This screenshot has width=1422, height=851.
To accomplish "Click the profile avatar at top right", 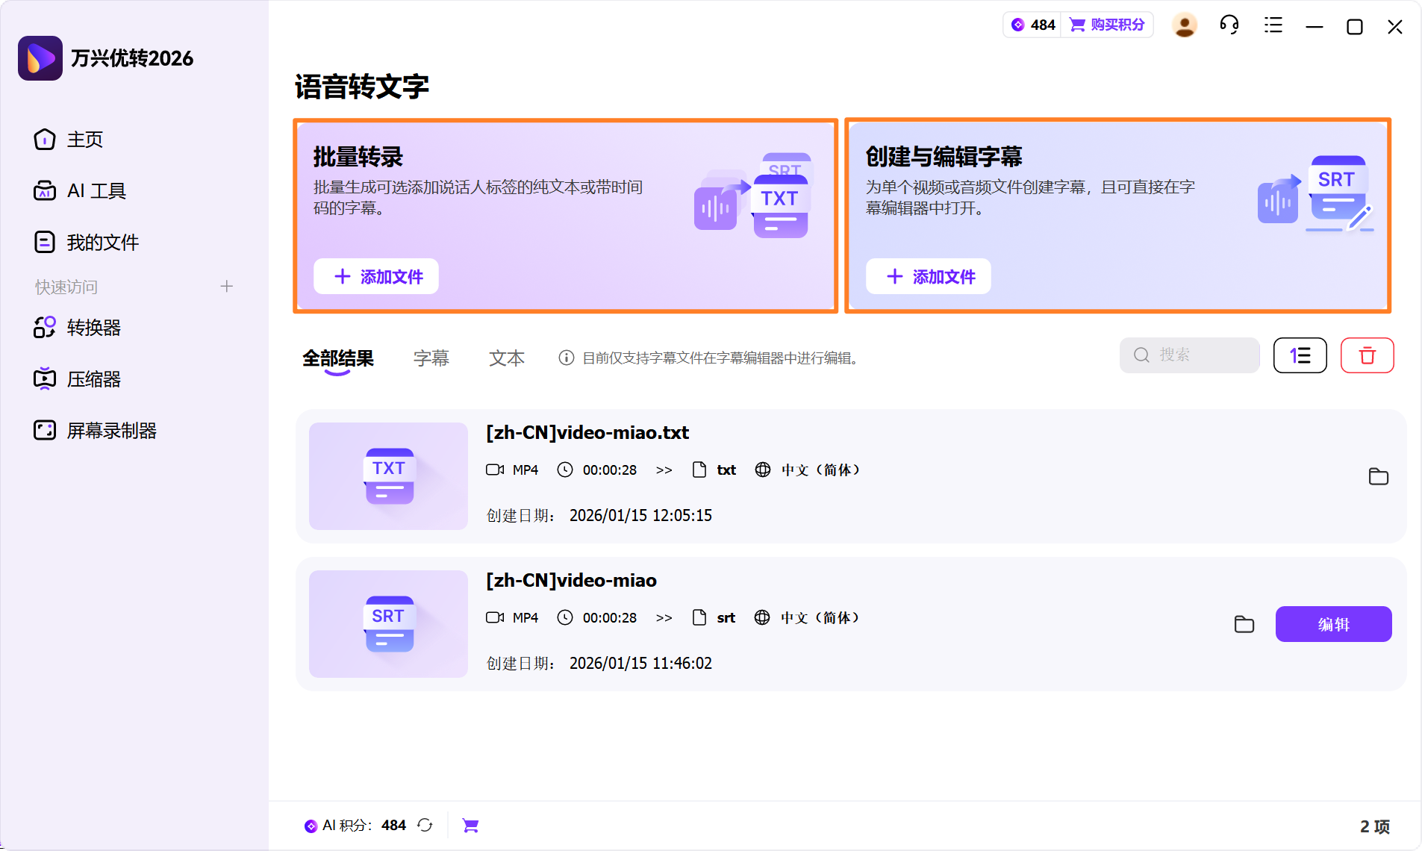I will coord(1184,25).
